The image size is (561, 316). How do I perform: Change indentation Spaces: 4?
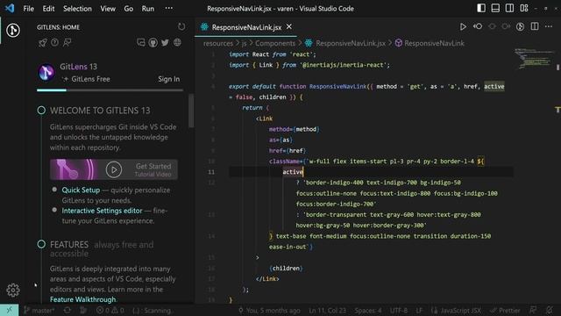click(x=368, y=310)
